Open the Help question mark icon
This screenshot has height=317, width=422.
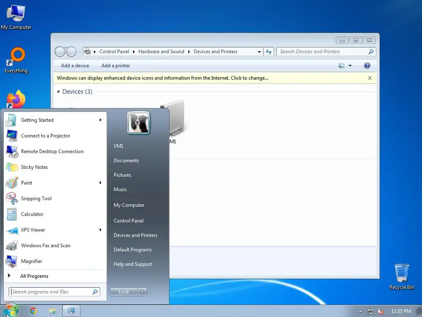pos(367,66)
